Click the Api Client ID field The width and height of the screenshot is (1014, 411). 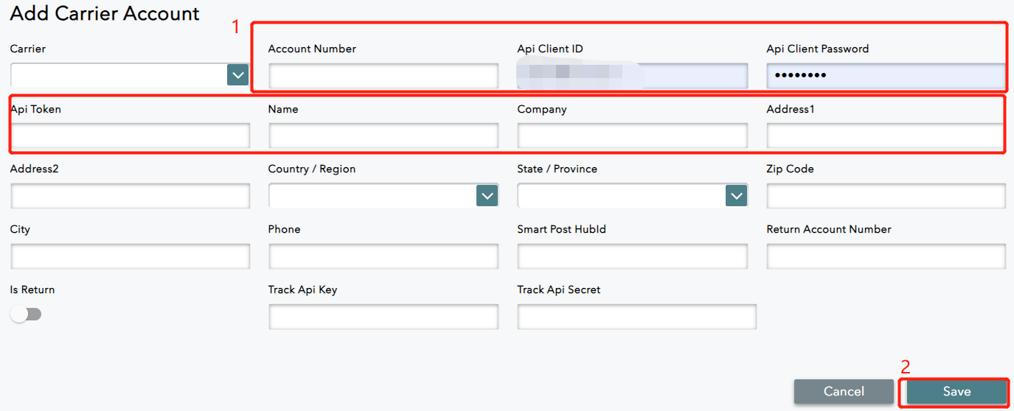click(x=632, y=76)
